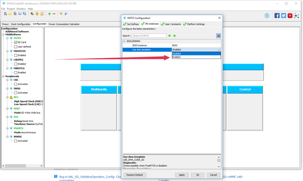This screenshot has width=303, height=181.
Task: Click the FATFS gear icon in tree
Action: (11, 38)
